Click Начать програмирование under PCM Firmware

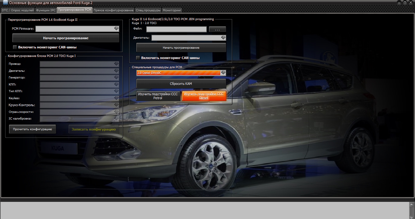tap(66, 38)
